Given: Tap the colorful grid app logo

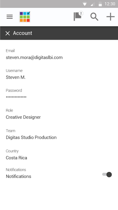Looking at the screenshot, I should [25, 17].
